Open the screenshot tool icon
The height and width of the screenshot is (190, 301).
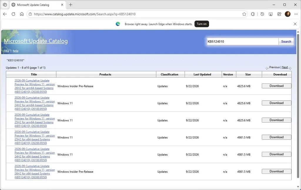271,14
